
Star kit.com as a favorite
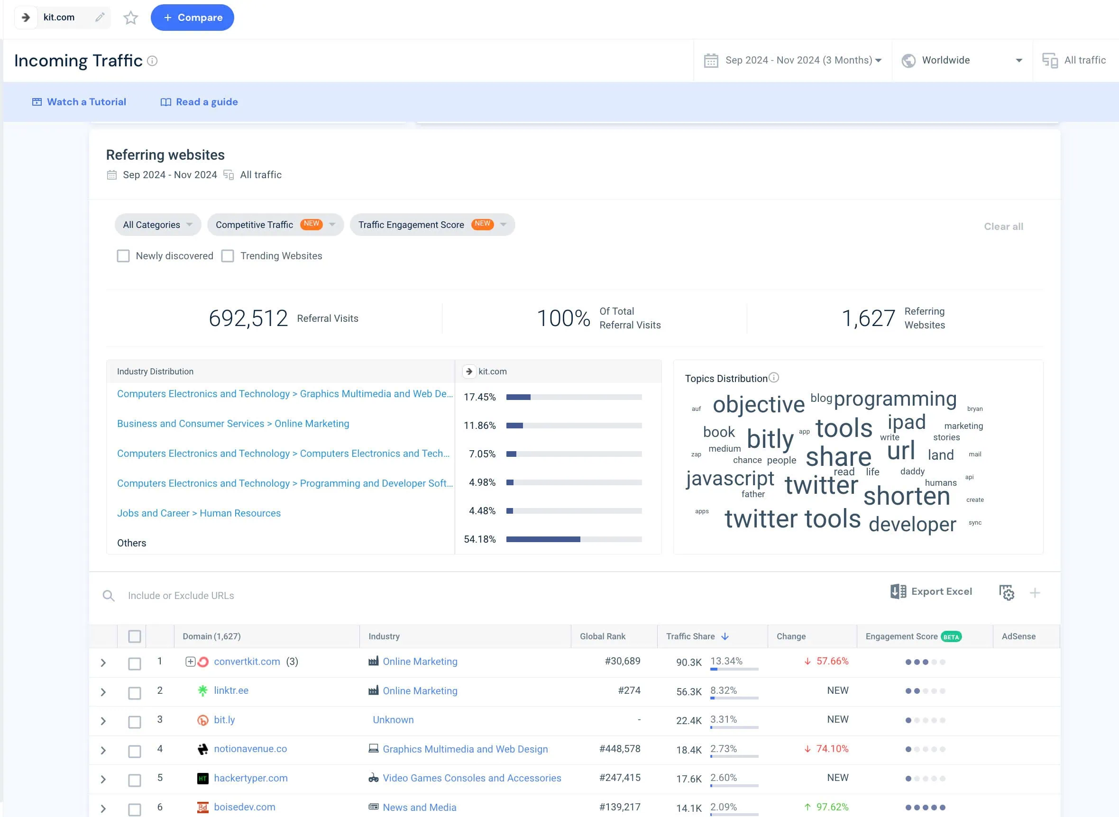(130, 18)
